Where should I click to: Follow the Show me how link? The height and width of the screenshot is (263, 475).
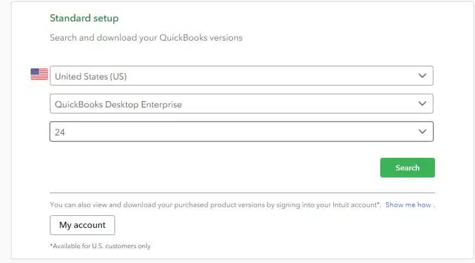[x=408, y=205]
